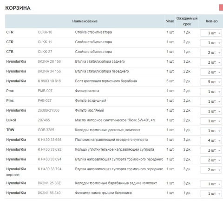Change quantity for PAB-027 air filter
Screen dimensions: 223x207
pos(211,101)
